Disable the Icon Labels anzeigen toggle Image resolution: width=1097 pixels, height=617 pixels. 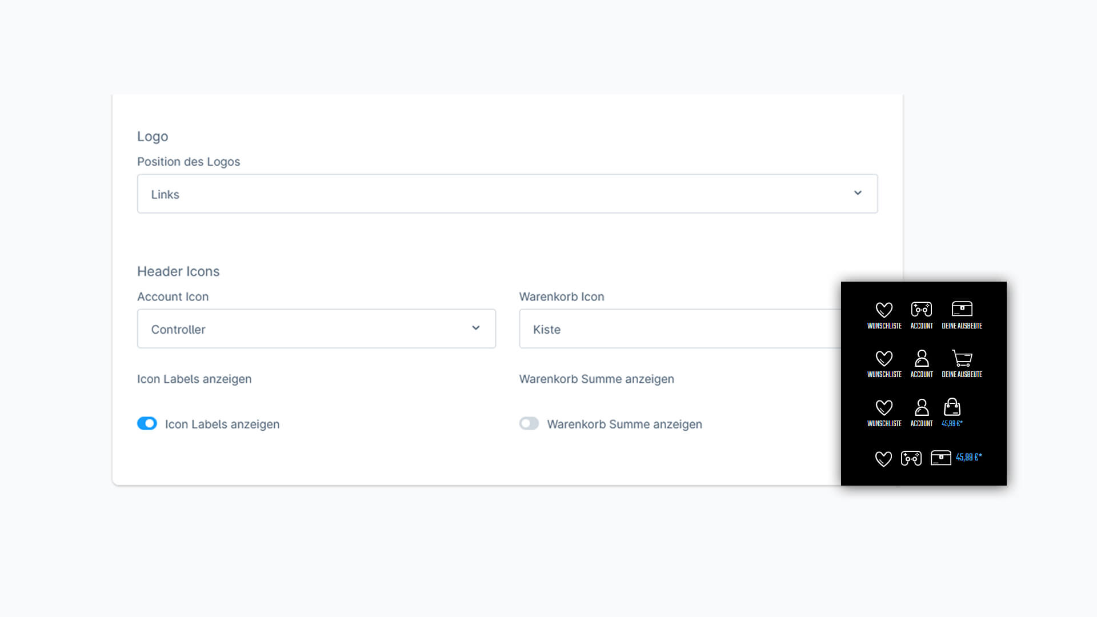click(147, 423)
